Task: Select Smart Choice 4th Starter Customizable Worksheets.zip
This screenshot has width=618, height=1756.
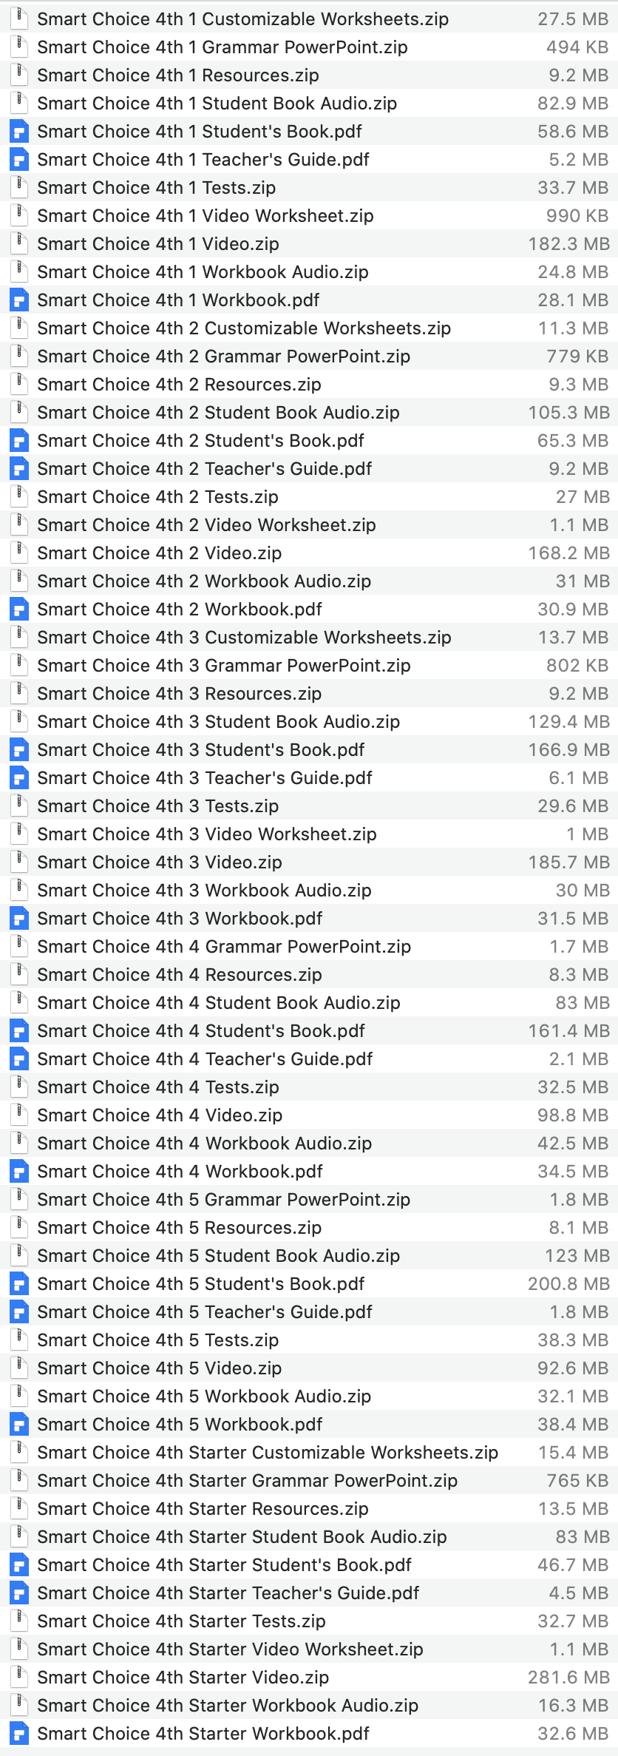Action: (x=268, y=1453)
